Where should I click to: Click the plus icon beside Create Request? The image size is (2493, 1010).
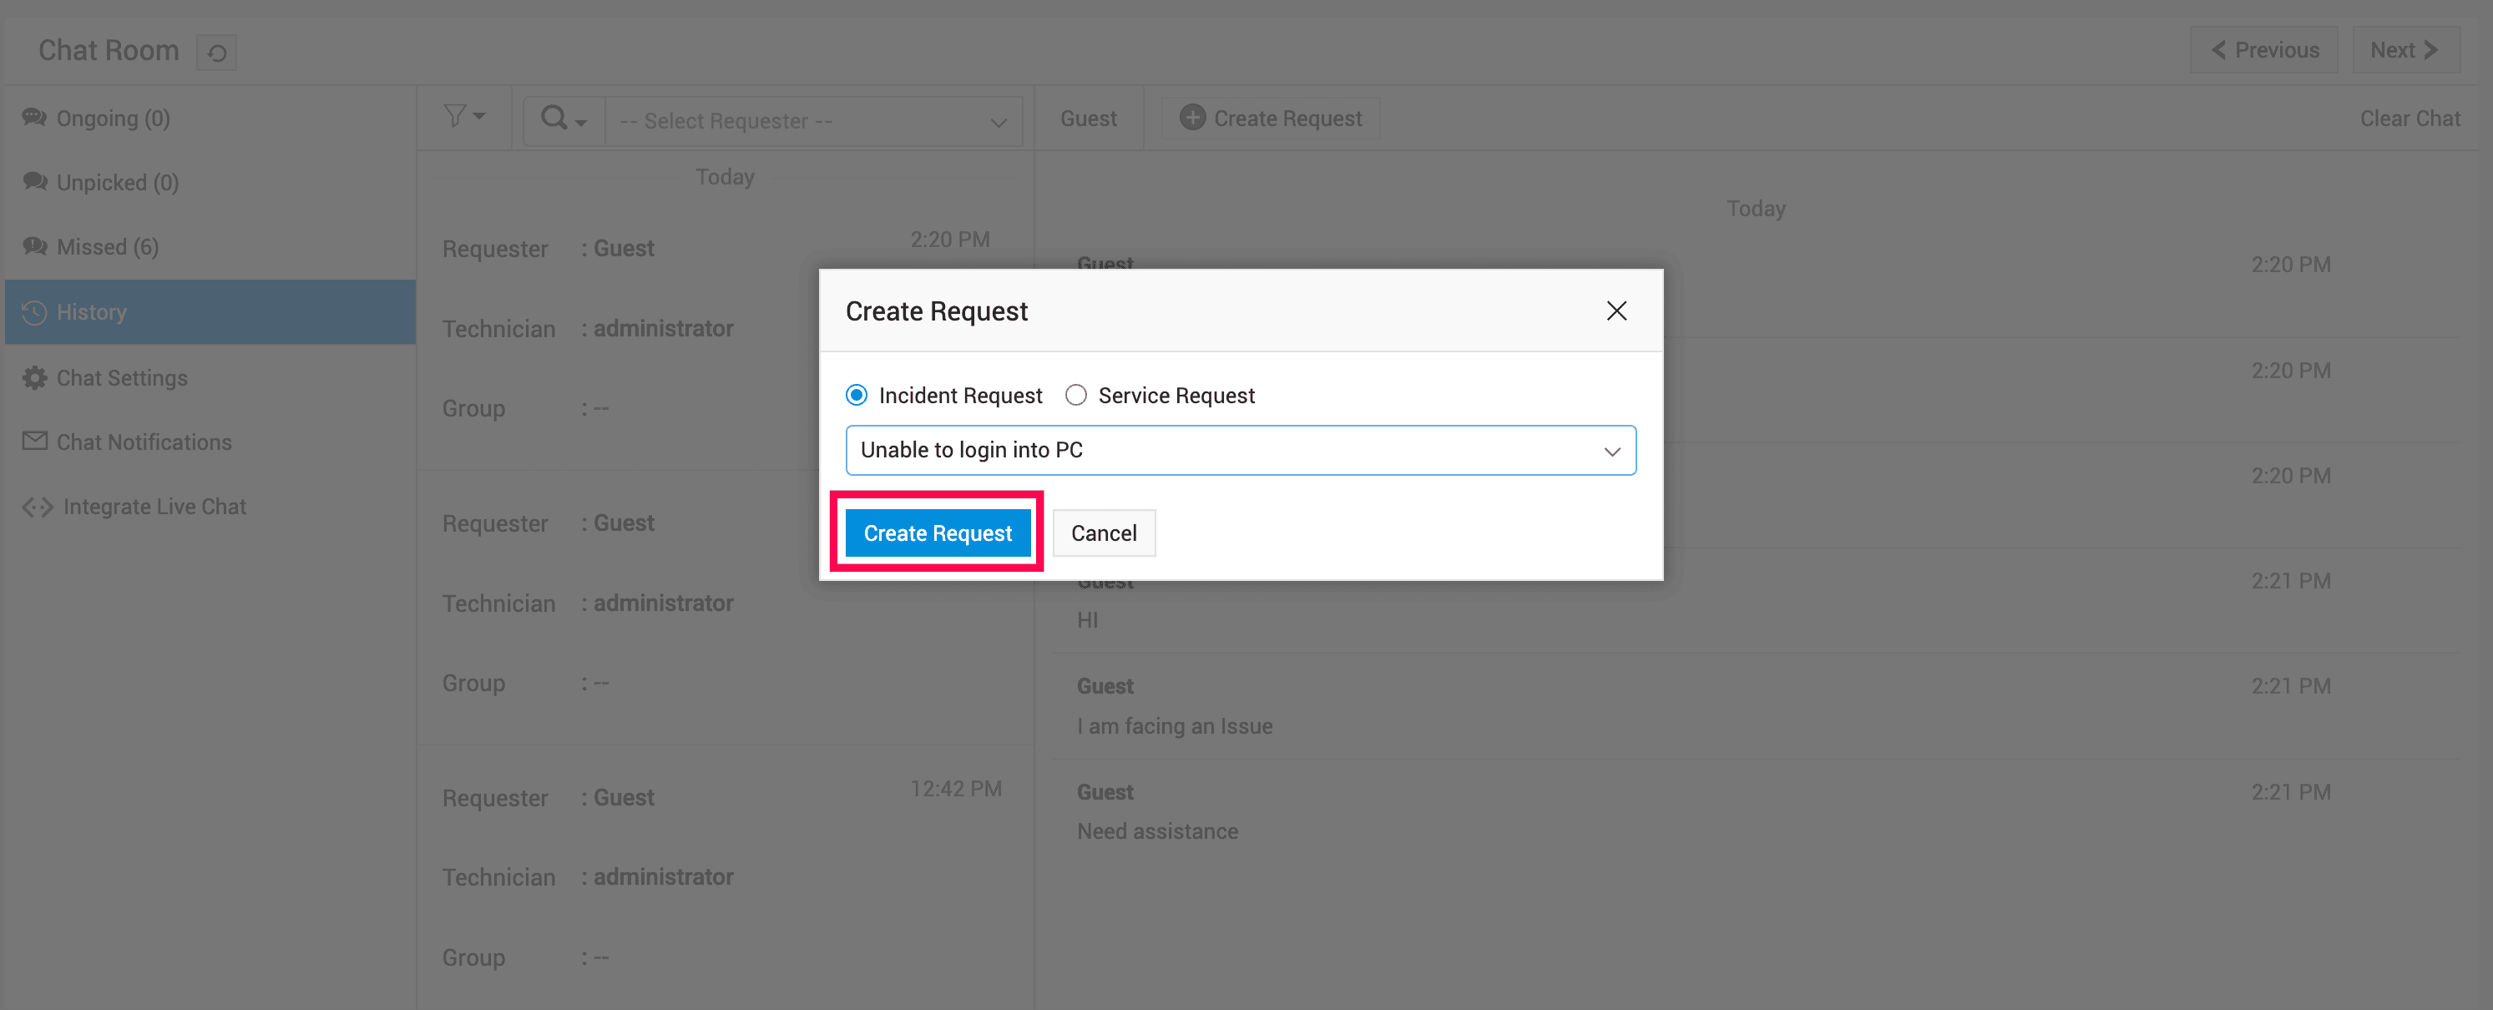pos(1192,117)
